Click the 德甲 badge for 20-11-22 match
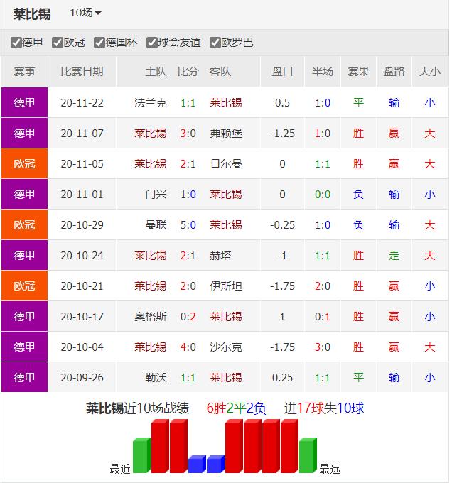452x483 pixels. (25, 103)
